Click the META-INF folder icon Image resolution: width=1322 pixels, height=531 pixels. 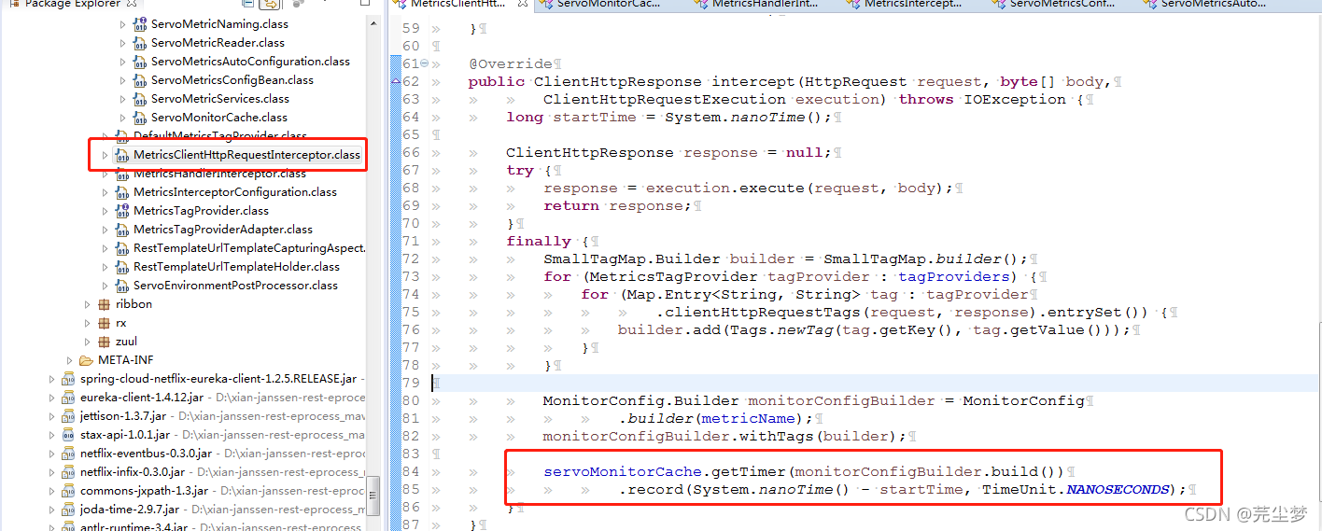click(x=86, y=360)
